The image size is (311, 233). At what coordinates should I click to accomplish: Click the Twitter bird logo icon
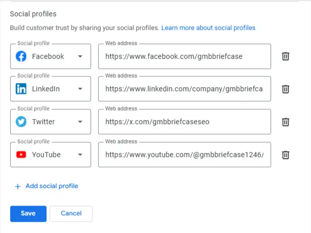point(21,122)
